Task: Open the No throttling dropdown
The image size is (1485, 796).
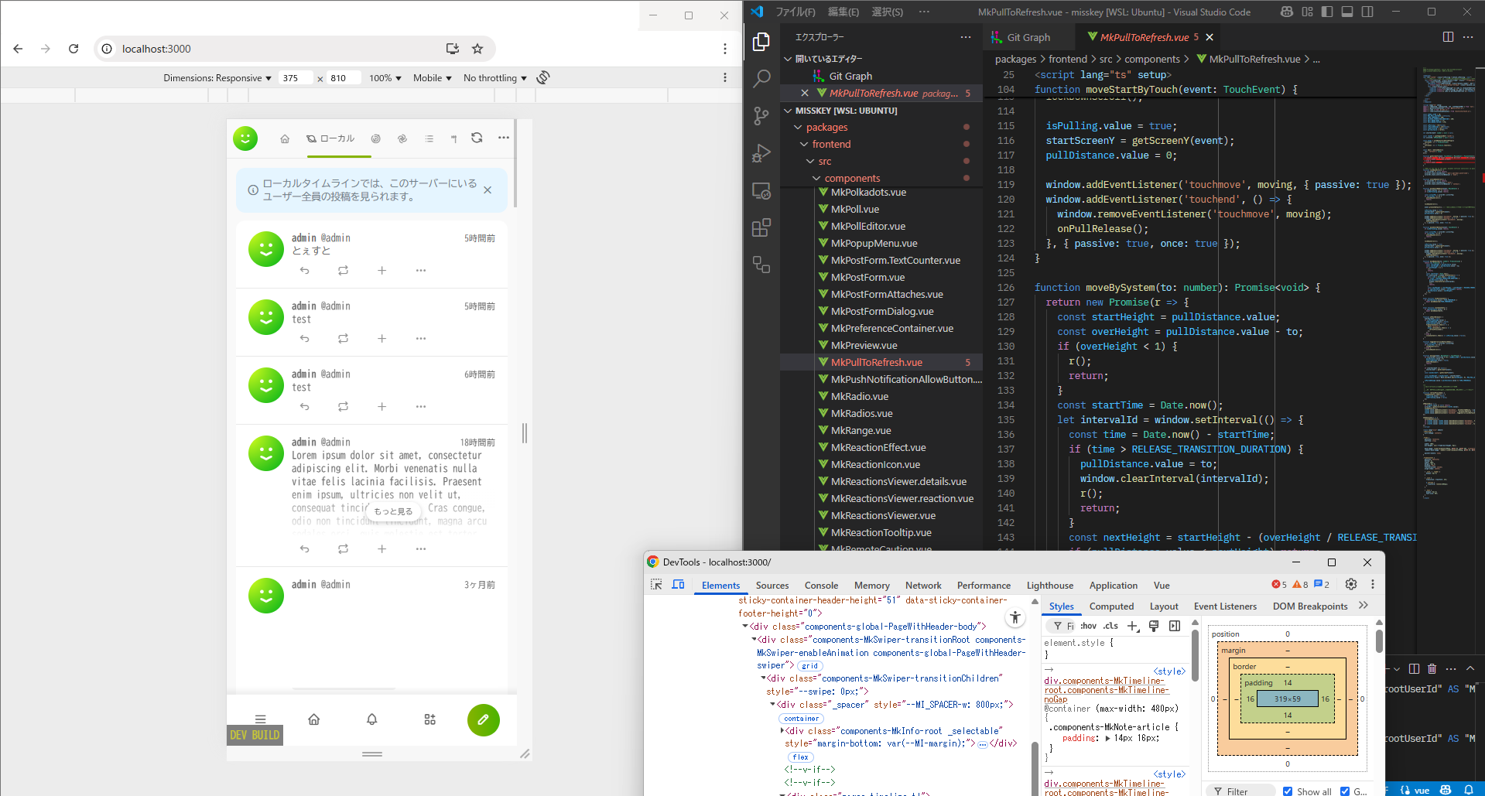Action: coord(494,78)
